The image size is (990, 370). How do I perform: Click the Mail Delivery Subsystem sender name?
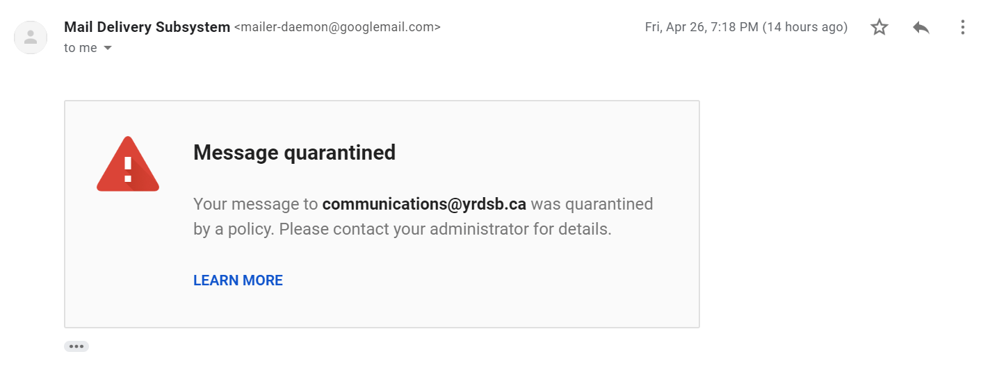147,27
